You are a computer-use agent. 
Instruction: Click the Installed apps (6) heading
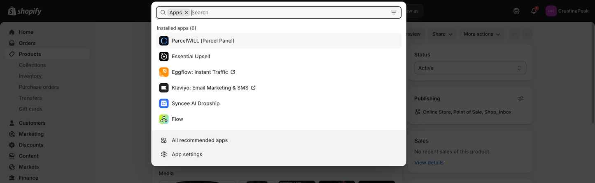(x=176, y=28)
